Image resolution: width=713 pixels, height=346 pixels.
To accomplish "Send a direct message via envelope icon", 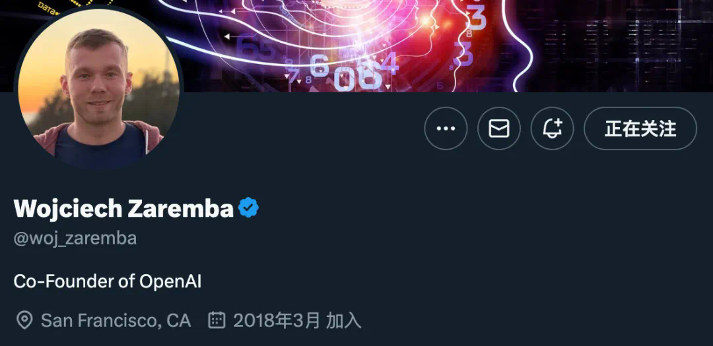I will (499, 129).
